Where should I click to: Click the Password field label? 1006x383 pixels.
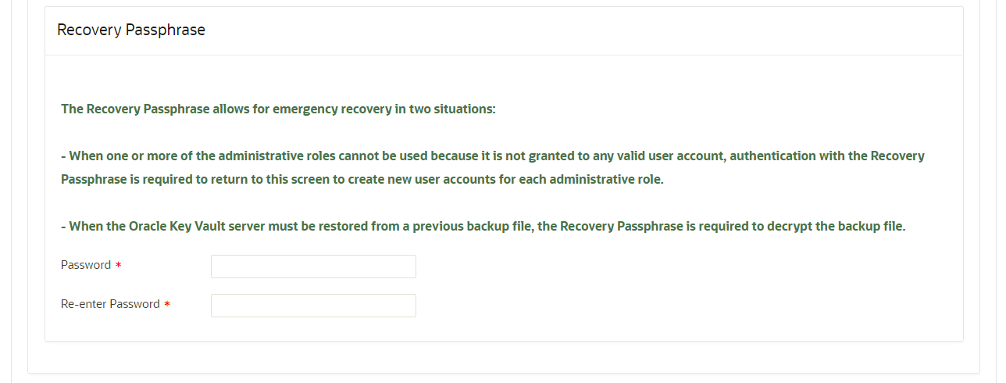86,265
